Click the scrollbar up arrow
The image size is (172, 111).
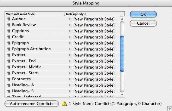[x=122, y=19]
